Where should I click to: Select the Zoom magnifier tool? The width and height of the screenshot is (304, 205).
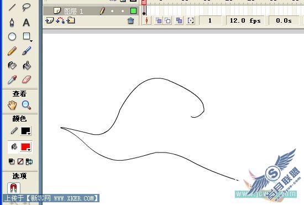click(27, 105)
